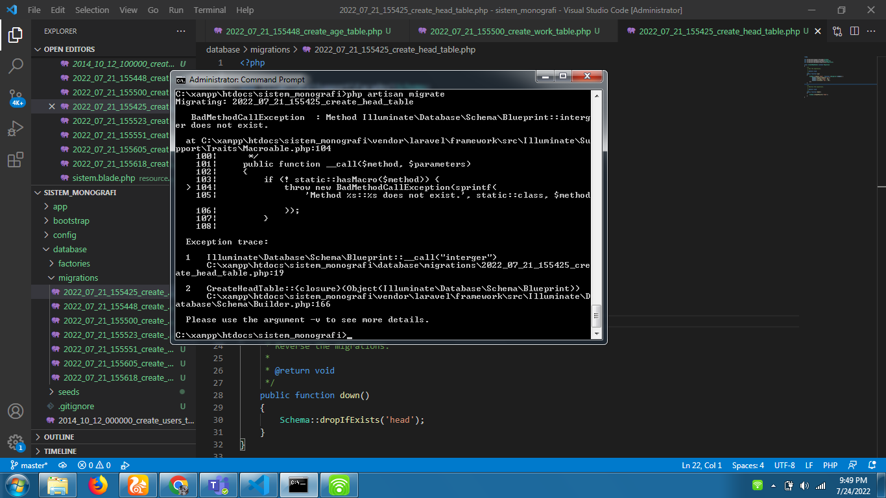886x498 pixels.
Task: Close the create_head_table.php editor tab
Action: click(817, 31)
